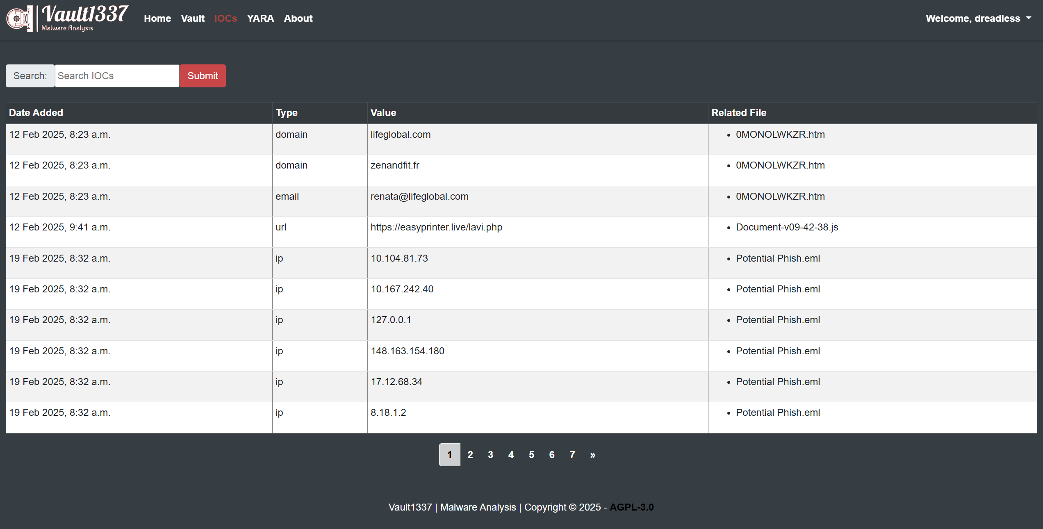Screen dimensions: 1043x529
Task: Open the Vault nav item
Action: 192,18
